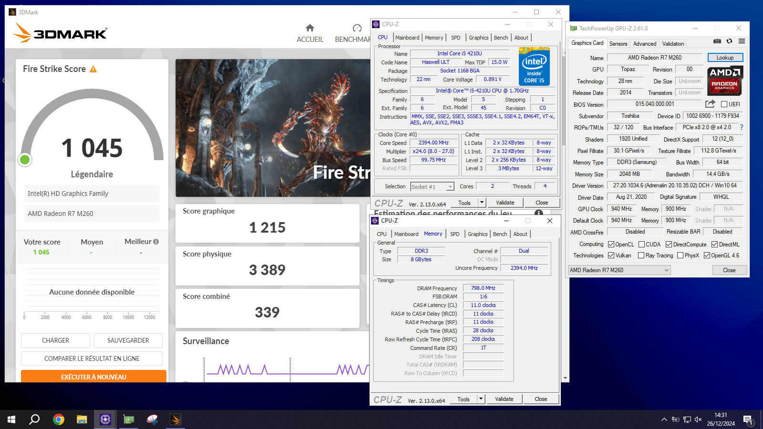The image size is (763, 429).
Task: Toggle the OpenCL checkbox
Action: coord(611,244)
